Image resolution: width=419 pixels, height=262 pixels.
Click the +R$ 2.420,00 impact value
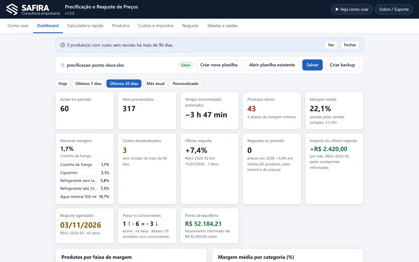tap(329, 149)
